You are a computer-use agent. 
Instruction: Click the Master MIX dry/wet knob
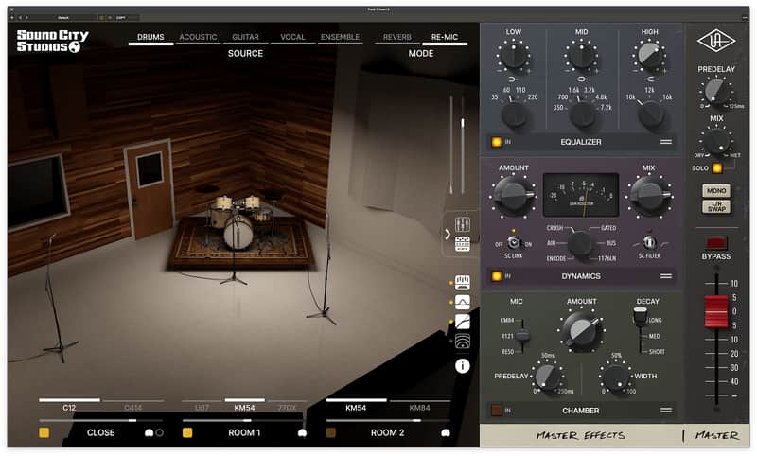click(716, 141)
